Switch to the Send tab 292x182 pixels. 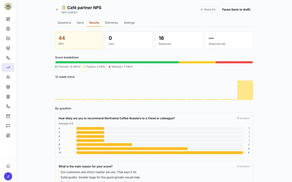click(x=80, y=23)
